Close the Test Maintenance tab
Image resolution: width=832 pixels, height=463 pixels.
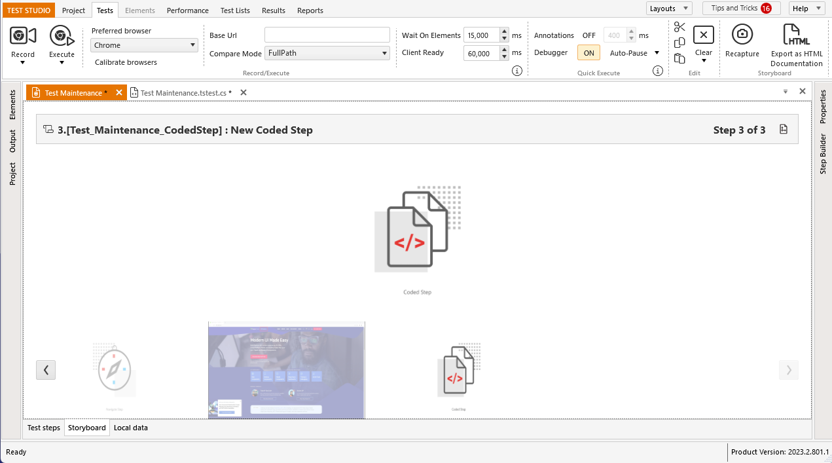pyautogui.click(x=119, y=92)
